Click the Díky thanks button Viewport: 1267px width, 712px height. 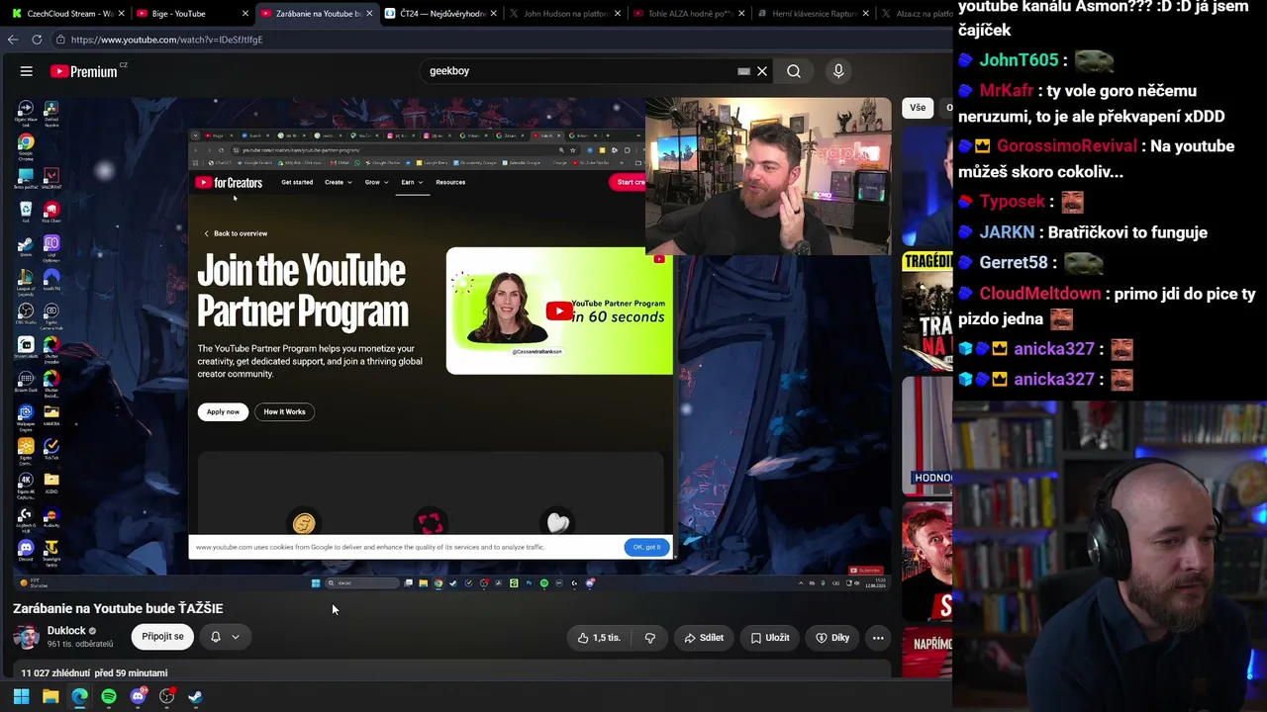tap(832, 638)
